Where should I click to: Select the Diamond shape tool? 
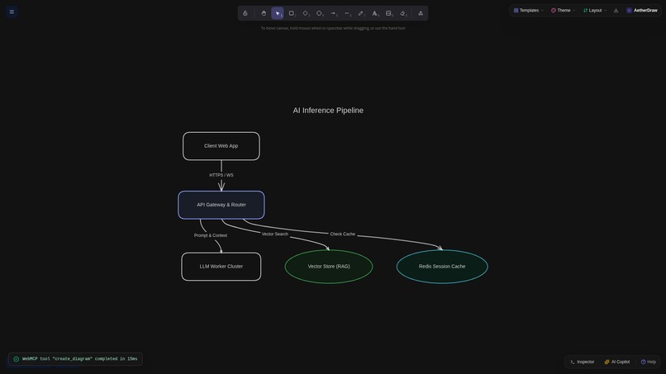click(306, 13)
